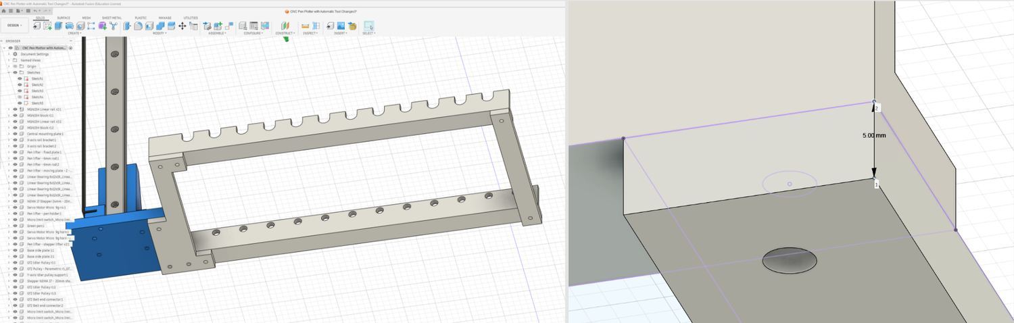Viewport: 1014px width, 323px height.
Task: Select the Create Sketch tool
Action: point(47,26)
